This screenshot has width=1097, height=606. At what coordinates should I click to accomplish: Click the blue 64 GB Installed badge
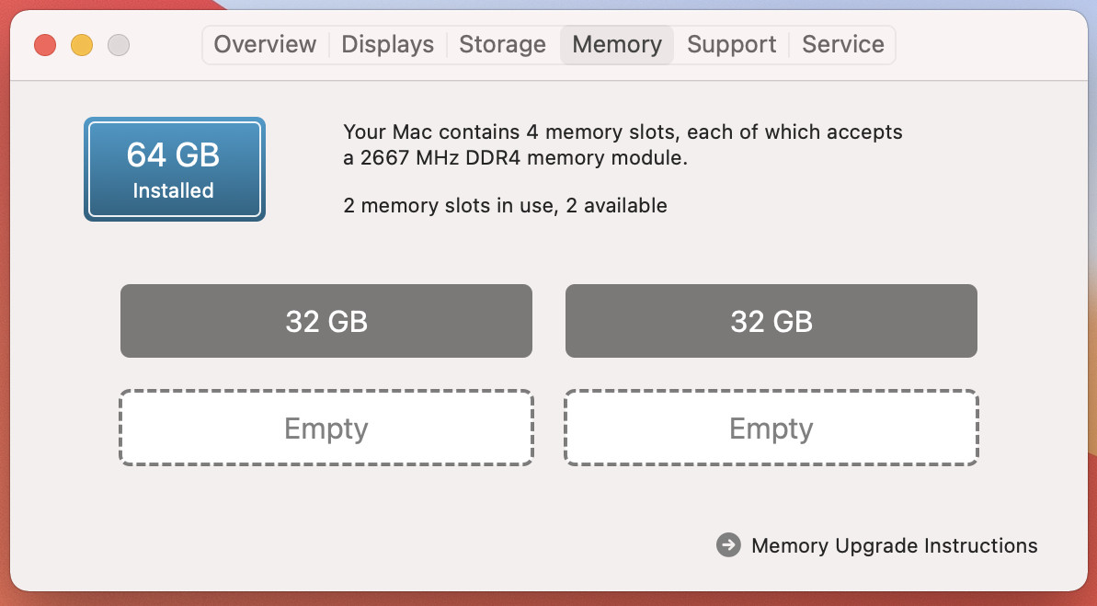click(174, 169)
